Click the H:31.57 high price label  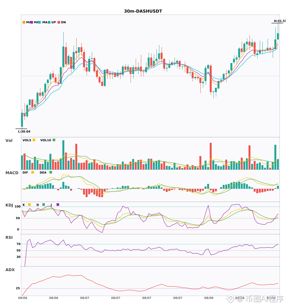[280, 21]
